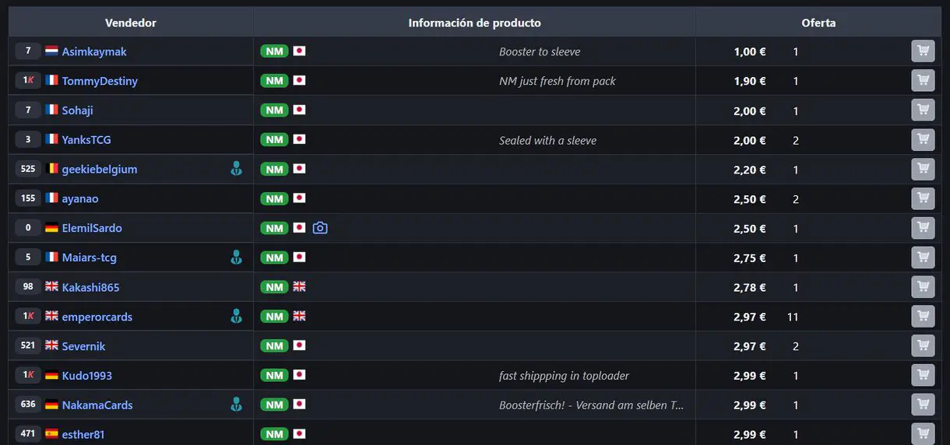Click the 1K sales count badge for TommyDestiny

[x=28, y=81]
